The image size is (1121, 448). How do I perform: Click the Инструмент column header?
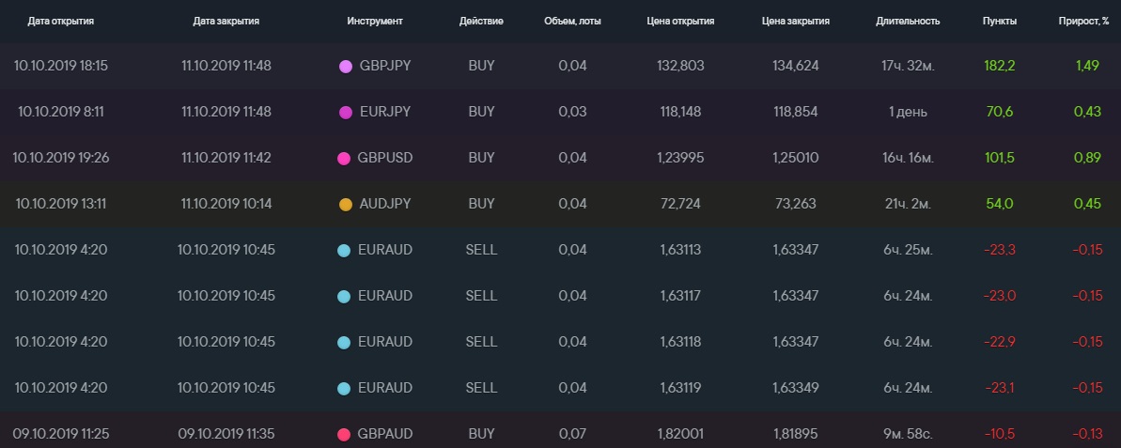[x=374, y=21]
